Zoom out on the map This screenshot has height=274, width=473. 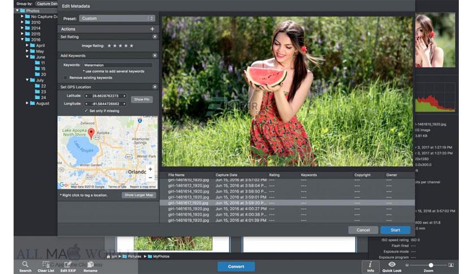150,177
